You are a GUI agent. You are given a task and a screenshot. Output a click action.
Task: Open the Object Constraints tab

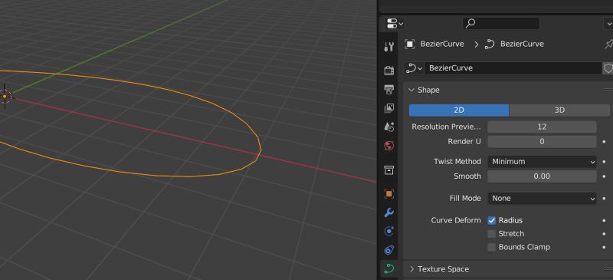click(388, 250)
